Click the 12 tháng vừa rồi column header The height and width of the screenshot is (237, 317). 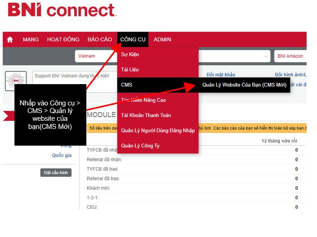coord(279,141)
